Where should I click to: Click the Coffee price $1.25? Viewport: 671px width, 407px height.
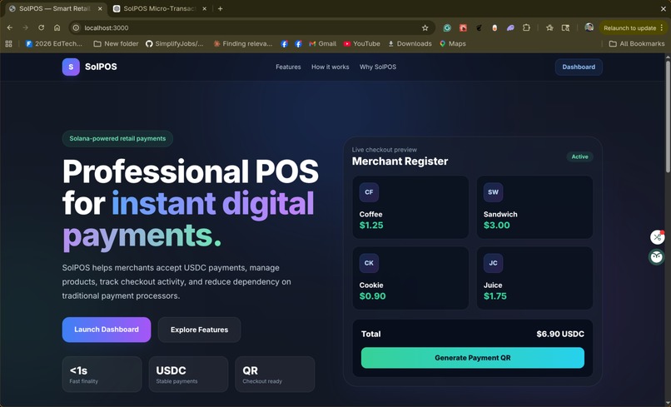point(371,225)
